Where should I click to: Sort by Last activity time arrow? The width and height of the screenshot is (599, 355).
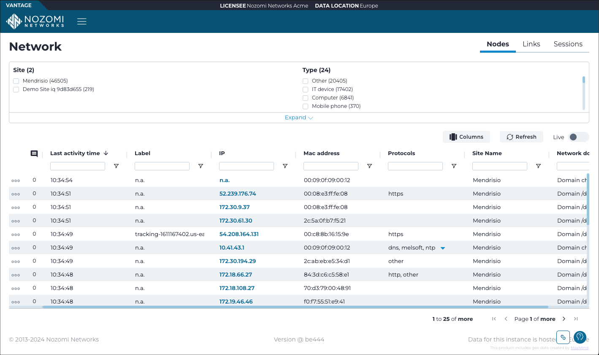click(x=106, y=153)
